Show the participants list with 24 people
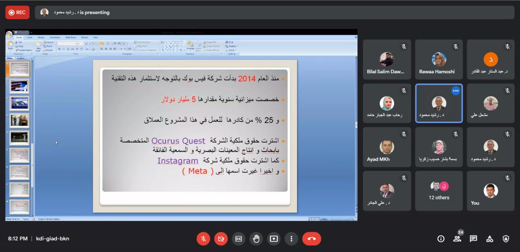This screenshot has width=520, height=252. coord(457,239)
